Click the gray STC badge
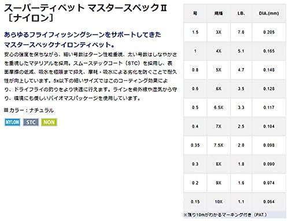This screenshot has width=289, height=221. coord(31,122)
